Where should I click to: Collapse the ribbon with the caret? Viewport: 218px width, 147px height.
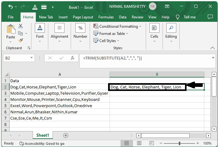[x=212, y=48]
